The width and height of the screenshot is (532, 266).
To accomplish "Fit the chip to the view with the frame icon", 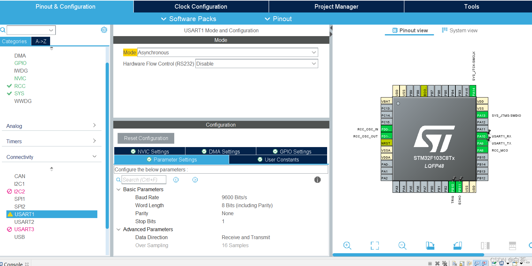I will pos(375,246).
